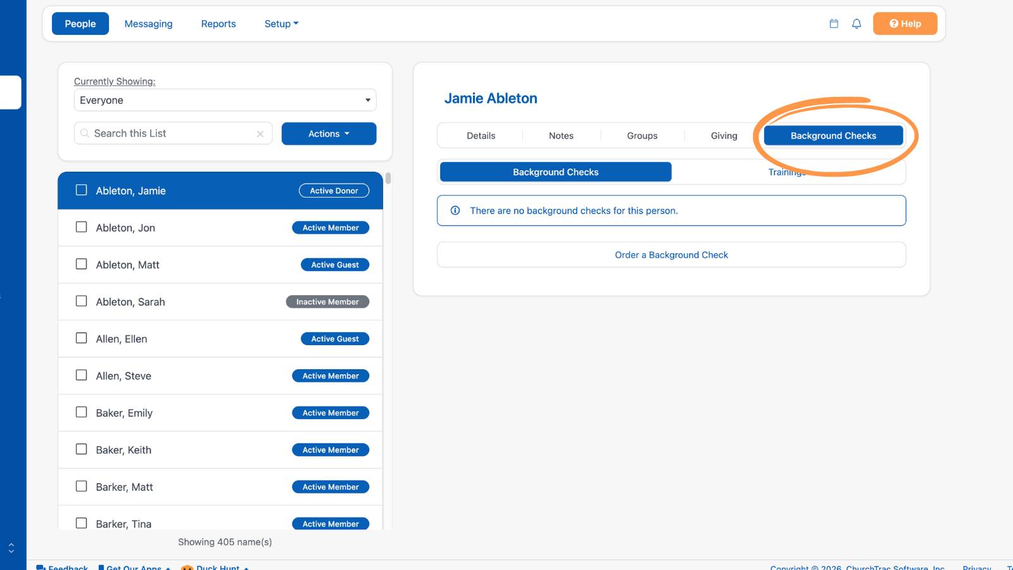Viewport: 1013px width, 570px height.
Task: Mark the checkbox for Baker, Emily
Action: click(x=82, y=412)
